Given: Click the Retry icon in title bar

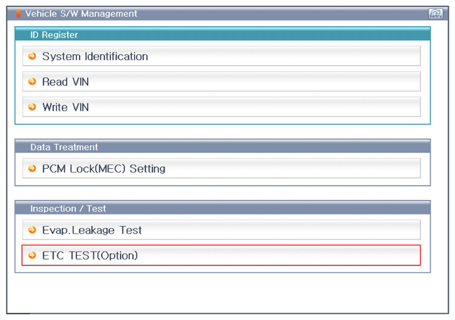Looking at the screenshot, I should click(x=436, y=14).
